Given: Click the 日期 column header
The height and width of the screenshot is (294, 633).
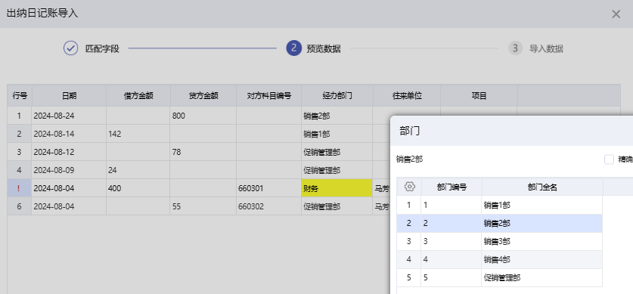Looking at the screenshot, I should click(69, 95).
